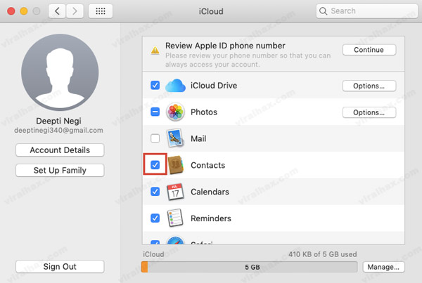Screen dimensions: 422x283
Task: Click Manage storage button
Action: point(383,267)
